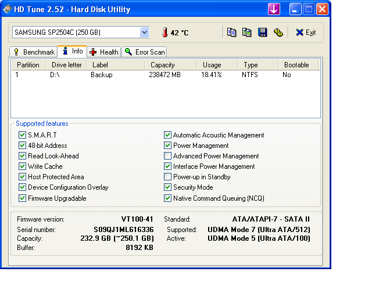Click active UDMA Mode 5 value
The height and width of the screenshot is (297, 372).
tap(259, 238)
